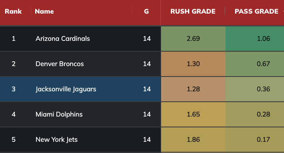Open the Arizona Cardinals team row
Viewport: 284px width, 153px height.
click(80, 38)
